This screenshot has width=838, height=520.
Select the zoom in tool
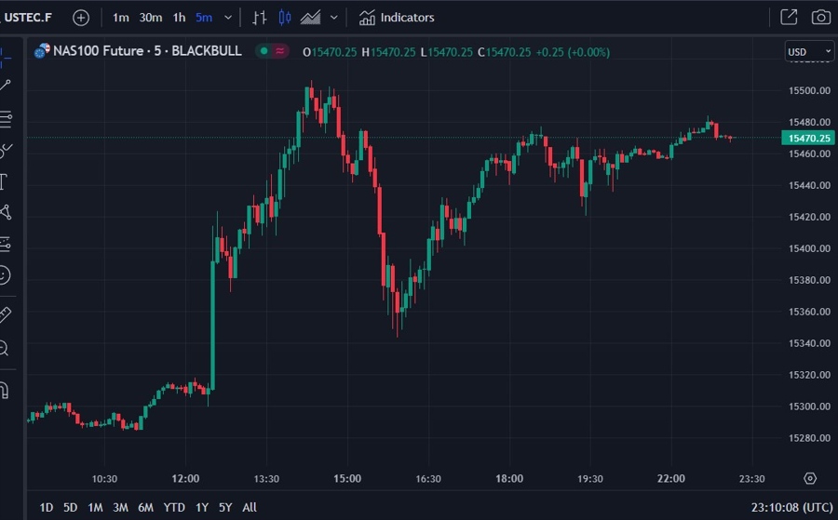click(x=5, y=348)
